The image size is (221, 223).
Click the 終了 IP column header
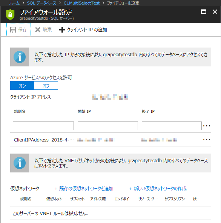(148, 111)
